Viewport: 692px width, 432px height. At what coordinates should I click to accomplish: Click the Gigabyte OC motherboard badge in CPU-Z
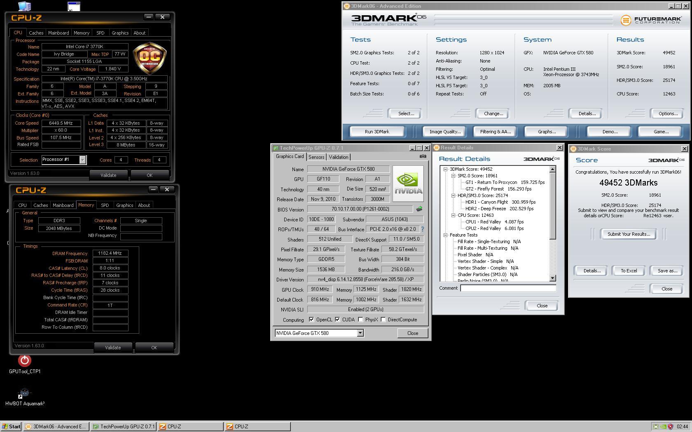[150, 57]
